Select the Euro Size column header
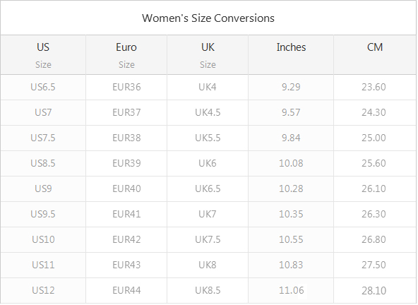 (x=126, y=55)
